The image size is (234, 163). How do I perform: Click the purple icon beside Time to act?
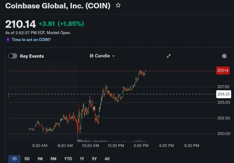click(x=8, y=40)
